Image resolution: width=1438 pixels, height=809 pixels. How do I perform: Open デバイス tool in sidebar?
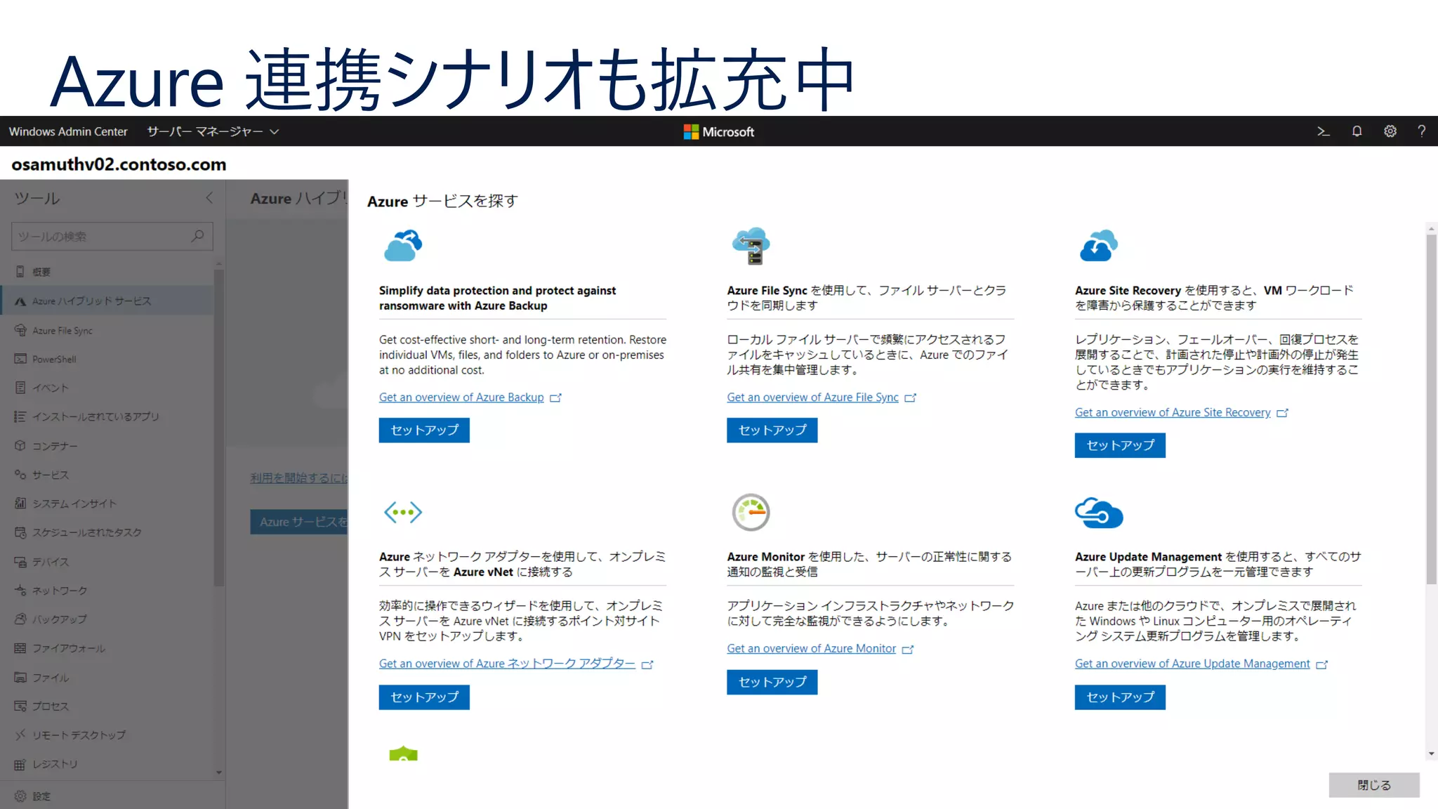(107, 562)
